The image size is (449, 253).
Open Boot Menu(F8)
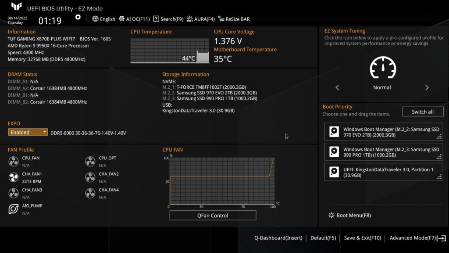coord(349,215)
